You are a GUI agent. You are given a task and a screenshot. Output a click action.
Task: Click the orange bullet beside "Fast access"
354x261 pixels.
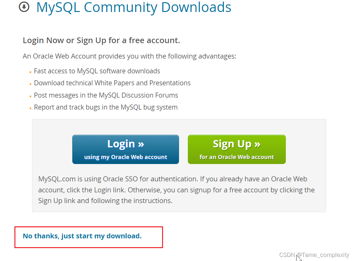[x=30, y=71]
